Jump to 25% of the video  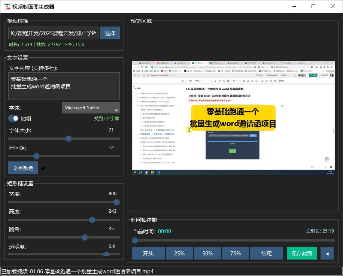[x=179, y=254]
